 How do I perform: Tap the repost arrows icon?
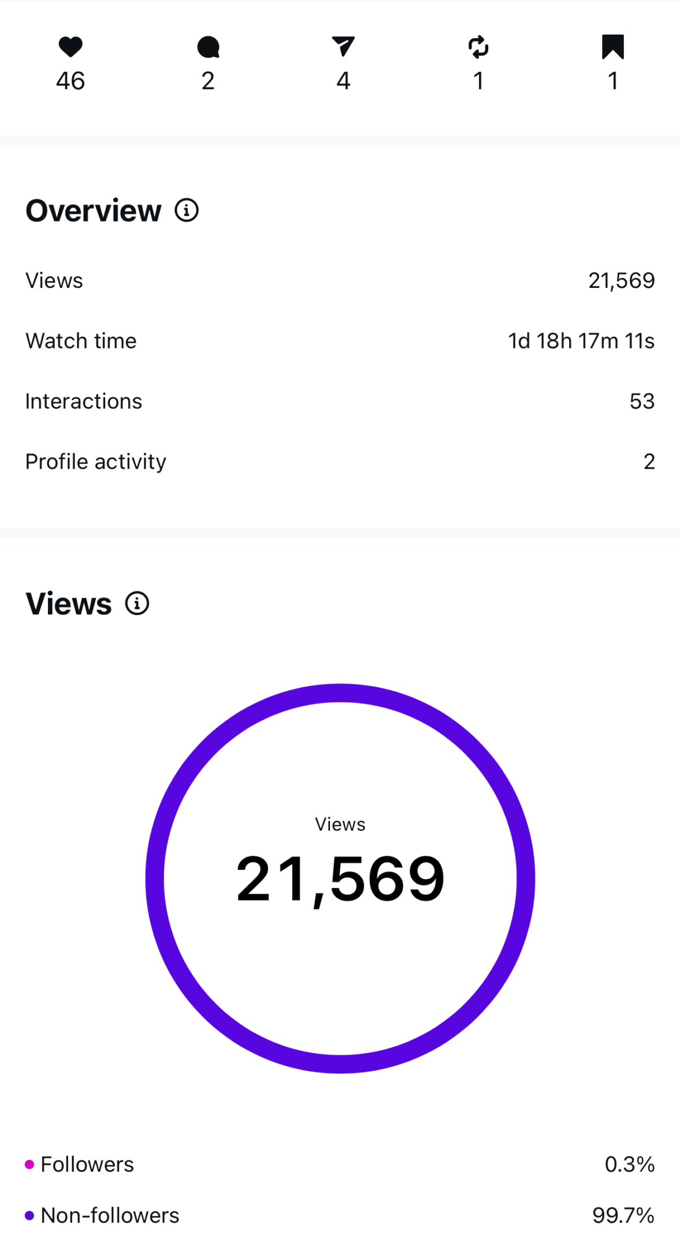[x=478, y=47]
